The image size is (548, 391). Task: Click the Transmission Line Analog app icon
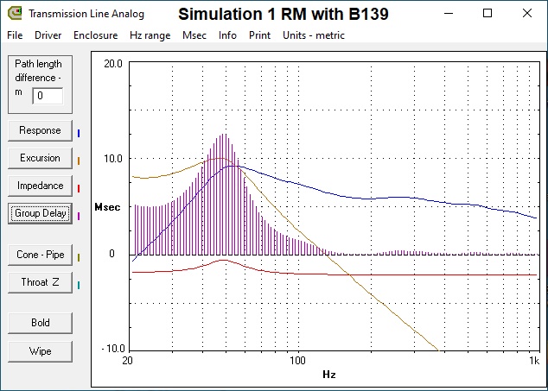click(x=15, y=13)
